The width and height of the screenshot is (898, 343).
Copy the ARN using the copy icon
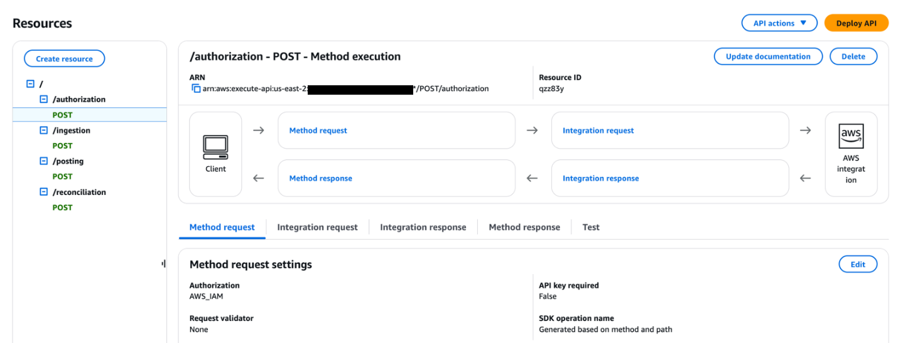point(196,89)
